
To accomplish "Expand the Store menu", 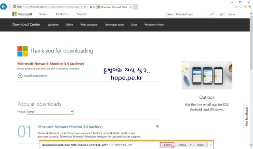I will [44, 14].
